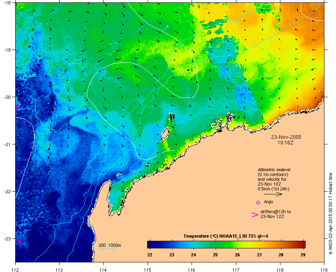This screenshot has height=272, width=336.
Task: Click the latitude axis label -18
Action: click(x=8, y=3)
